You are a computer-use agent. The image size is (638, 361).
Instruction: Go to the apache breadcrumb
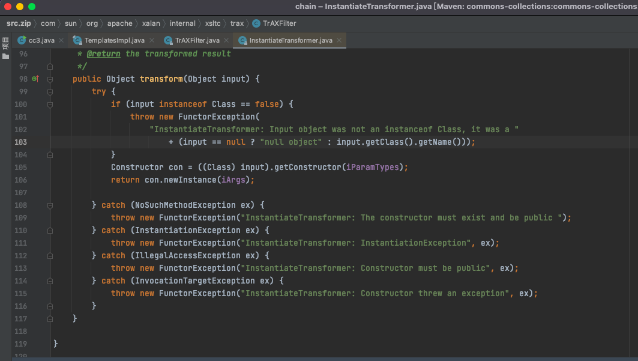tap(119, 23)
